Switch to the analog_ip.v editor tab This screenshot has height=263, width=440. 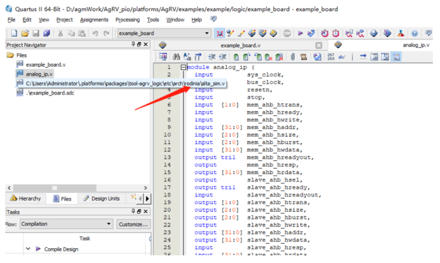tap(416, 45)
